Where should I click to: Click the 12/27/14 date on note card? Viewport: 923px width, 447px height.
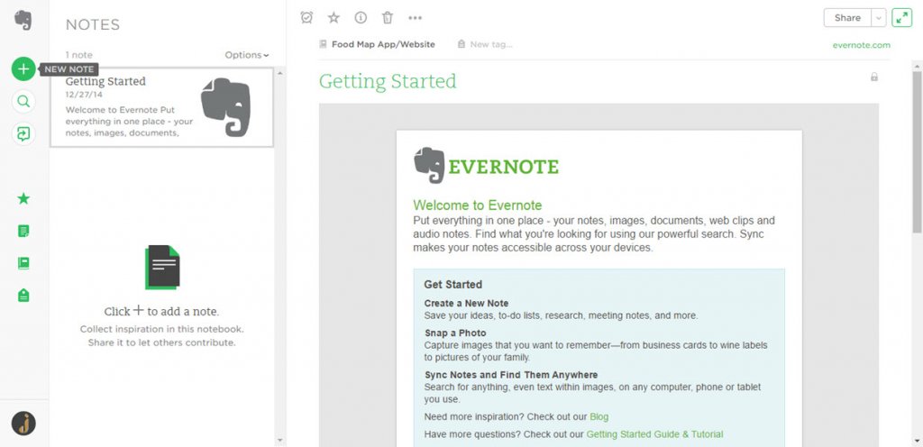click(84, 94)
